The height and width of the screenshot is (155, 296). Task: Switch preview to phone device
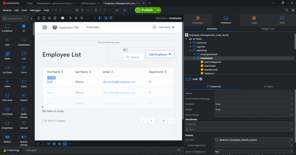(38, 18)
